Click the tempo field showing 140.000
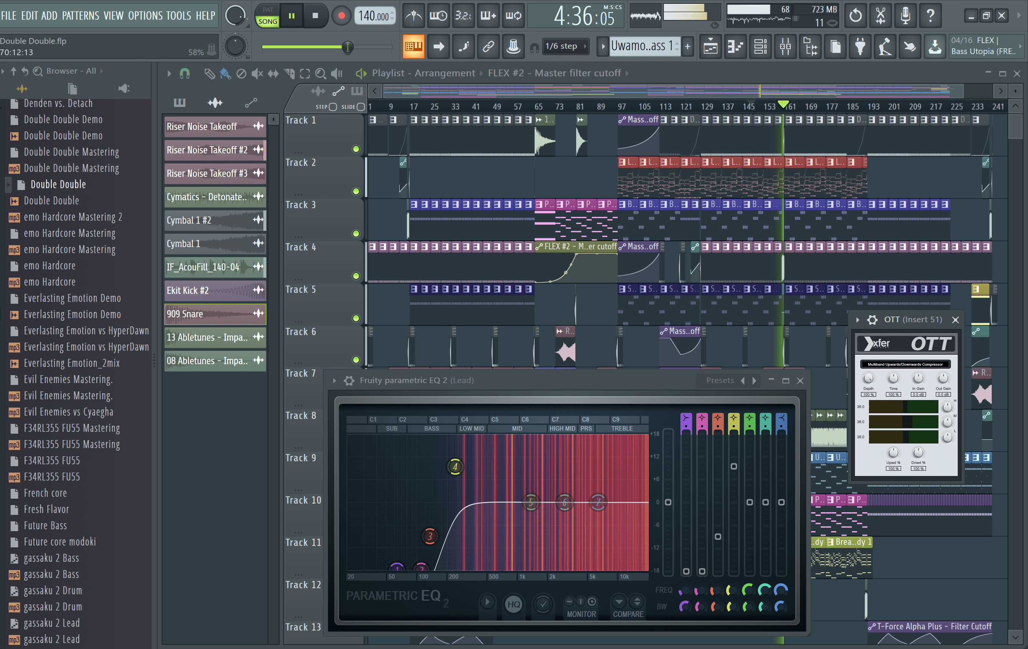1028x649 pixels. coord(374,16)
